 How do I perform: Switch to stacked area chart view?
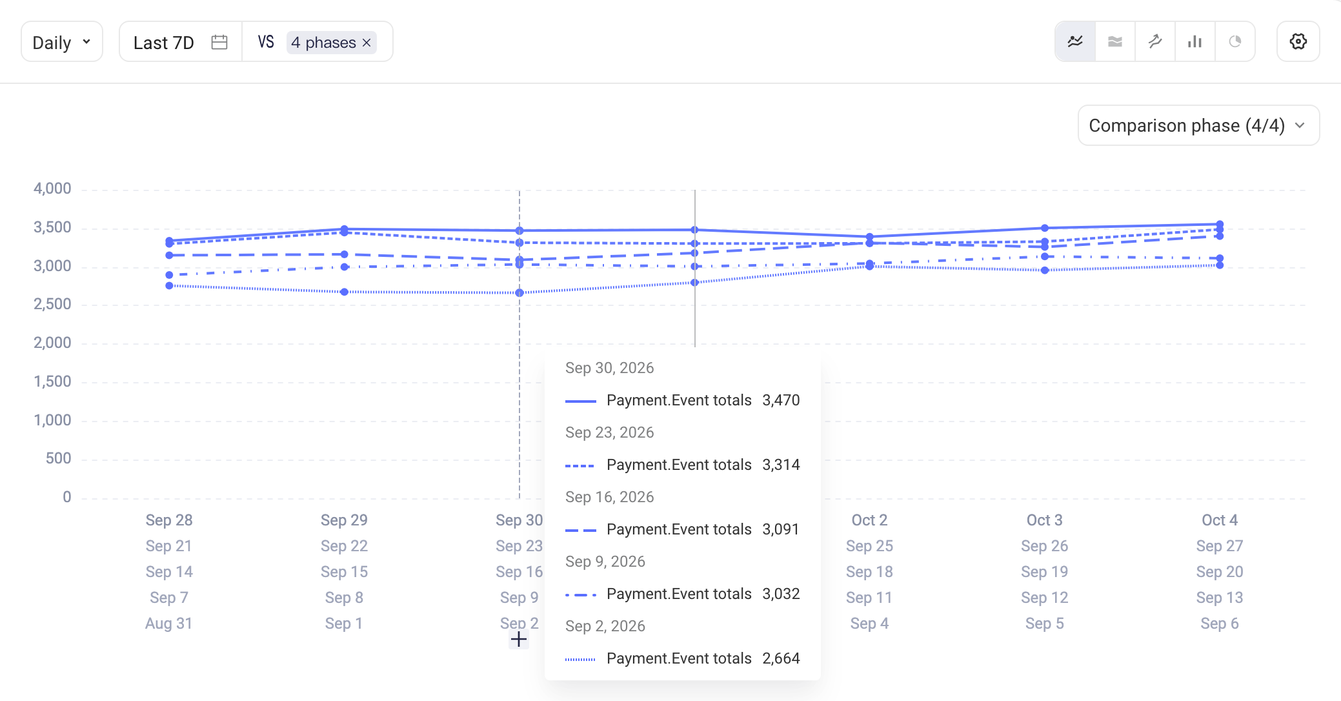(x=1115, y=42)
